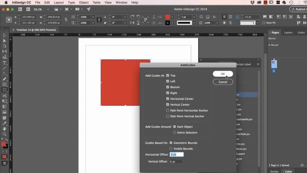Click the Publish Online button

coord(298,9)
